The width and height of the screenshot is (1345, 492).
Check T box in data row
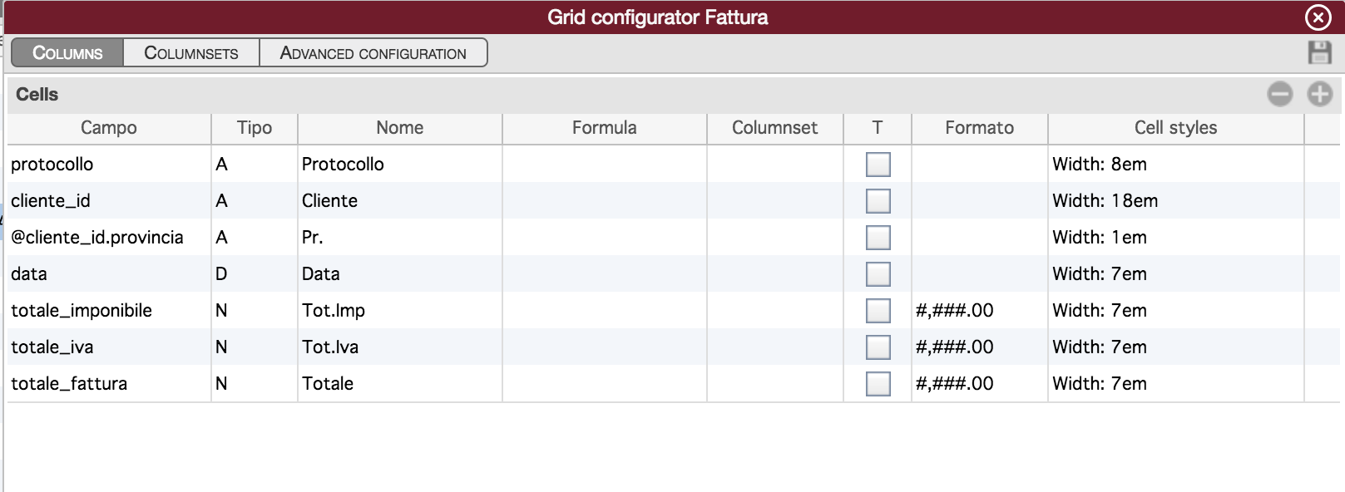tap(878, 274)
